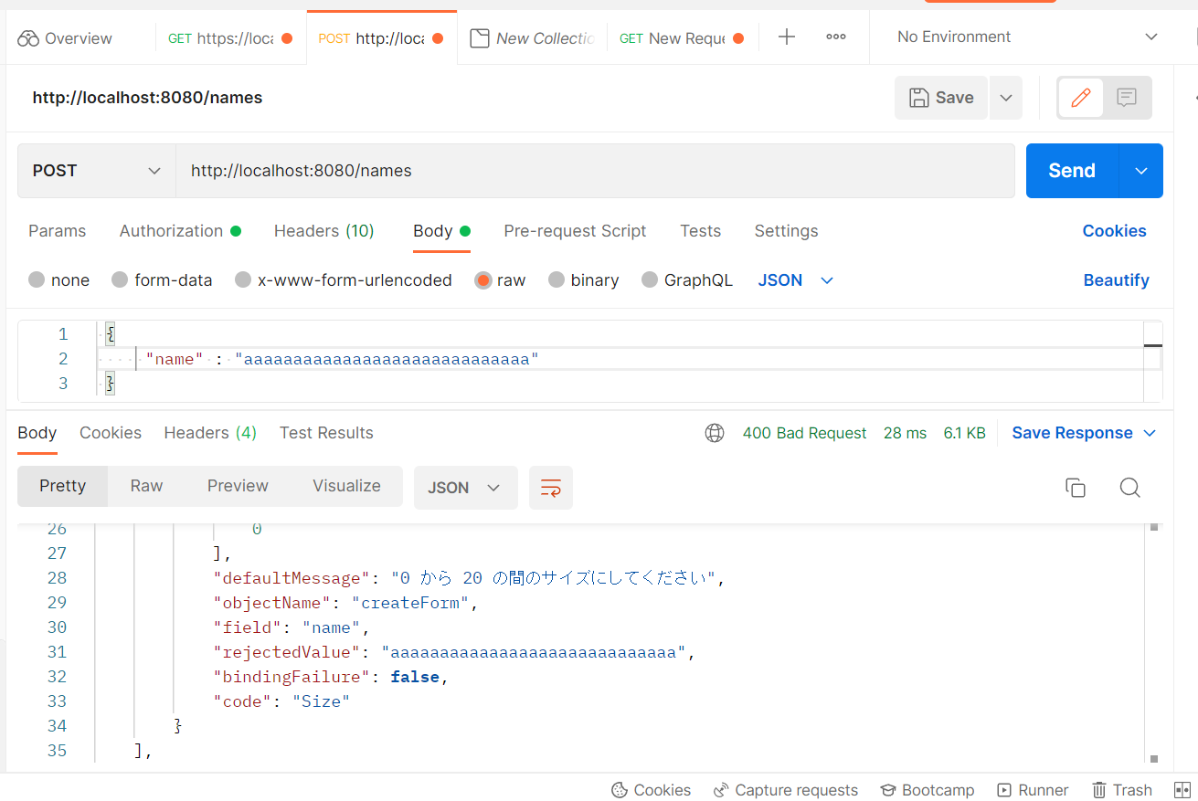Viewport: 1198px width, 801px height.
Task: Toggle line wrapping in the response viewer
Action: coord(550,487)
